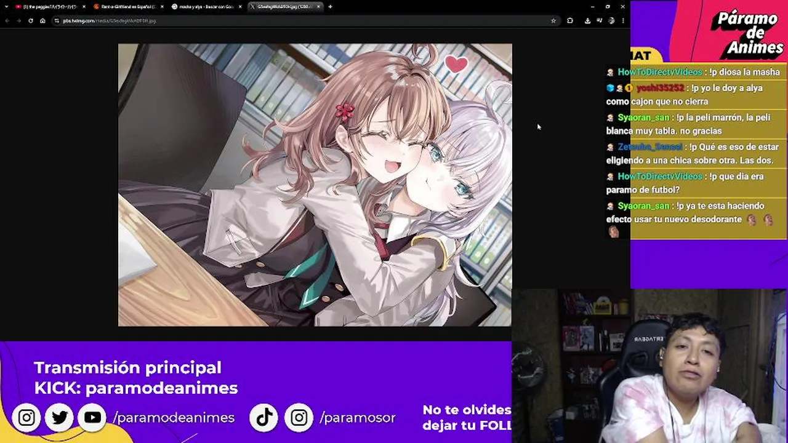Image resolution: width=788 pixels, height=443 pixels.
Task: Click the Instagram icon beside /paramodeanimes
Action: click(x=26, y=417)
